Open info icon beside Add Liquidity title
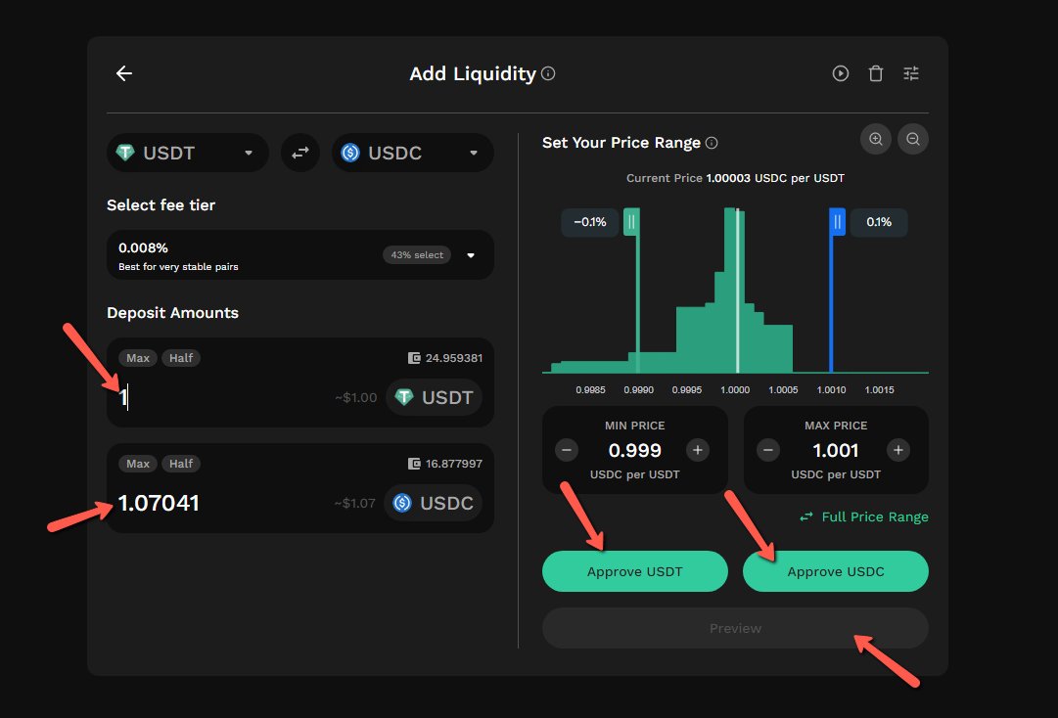This screenshot has width=1058, height=718. (548, 73)
